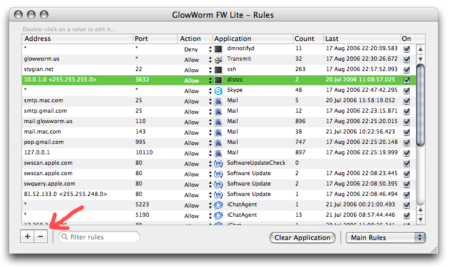Click the Skype application icon
Image resolution: width=452 pixels, height=267 pixels.
219,91
